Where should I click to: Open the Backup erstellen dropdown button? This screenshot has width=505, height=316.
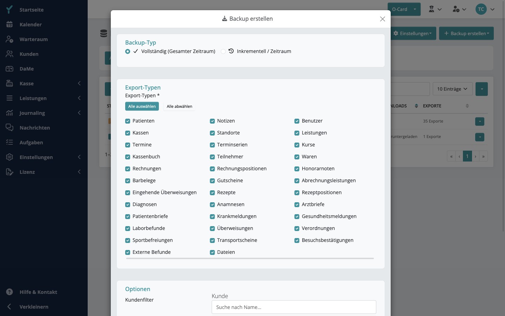coord(466,33)
